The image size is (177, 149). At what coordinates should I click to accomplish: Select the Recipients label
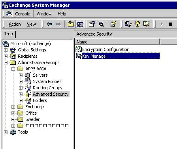[28, 56]
